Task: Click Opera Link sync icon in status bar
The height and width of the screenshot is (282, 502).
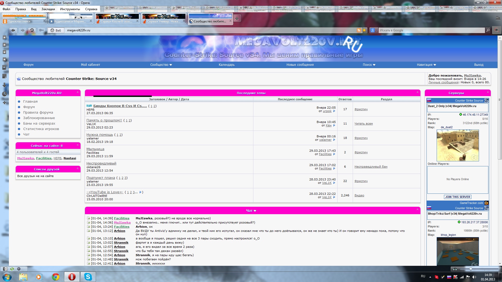Action: (12, 269)
